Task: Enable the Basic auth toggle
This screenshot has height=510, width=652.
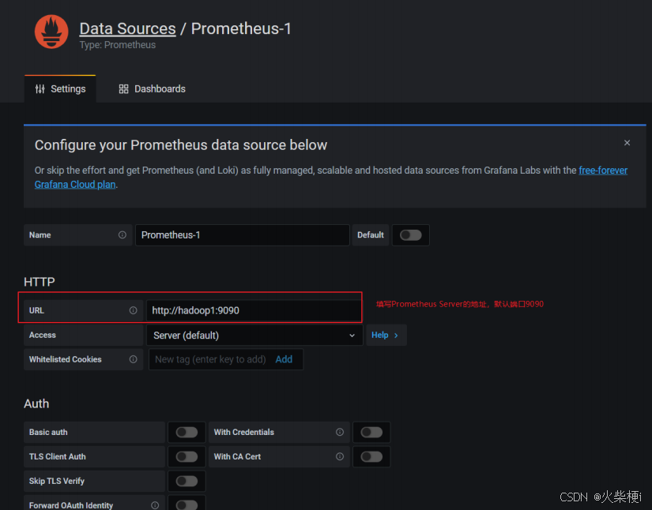Action: 187,433
